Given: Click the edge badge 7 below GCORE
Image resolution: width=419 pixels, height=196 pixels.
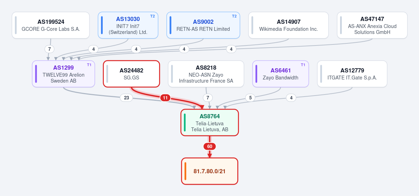Looking at the screenshot, I should tap(49, 49).
